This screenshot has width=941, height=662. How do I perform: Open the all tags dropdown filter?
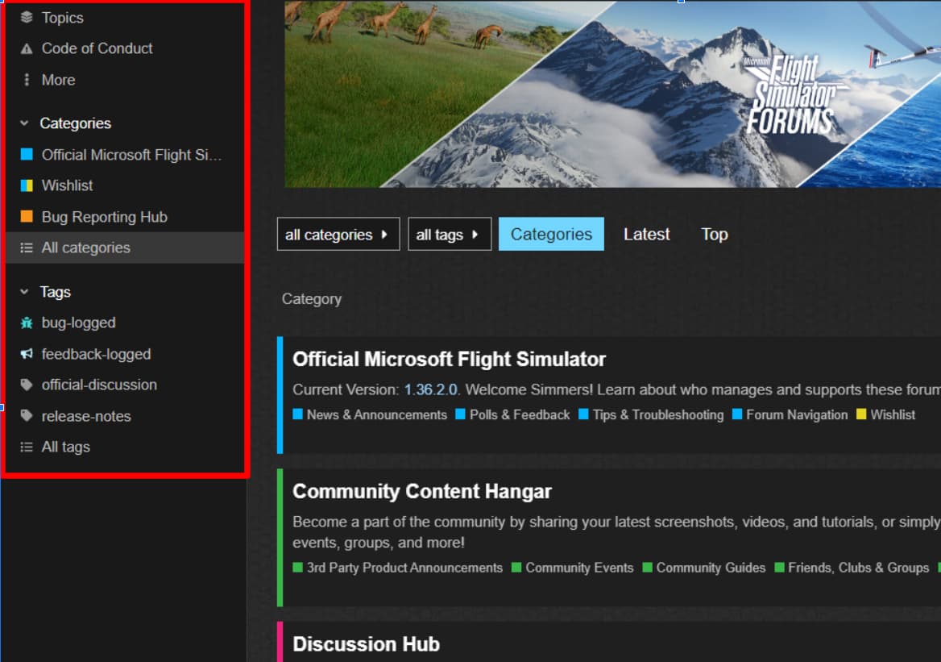(x=449, y=235)
